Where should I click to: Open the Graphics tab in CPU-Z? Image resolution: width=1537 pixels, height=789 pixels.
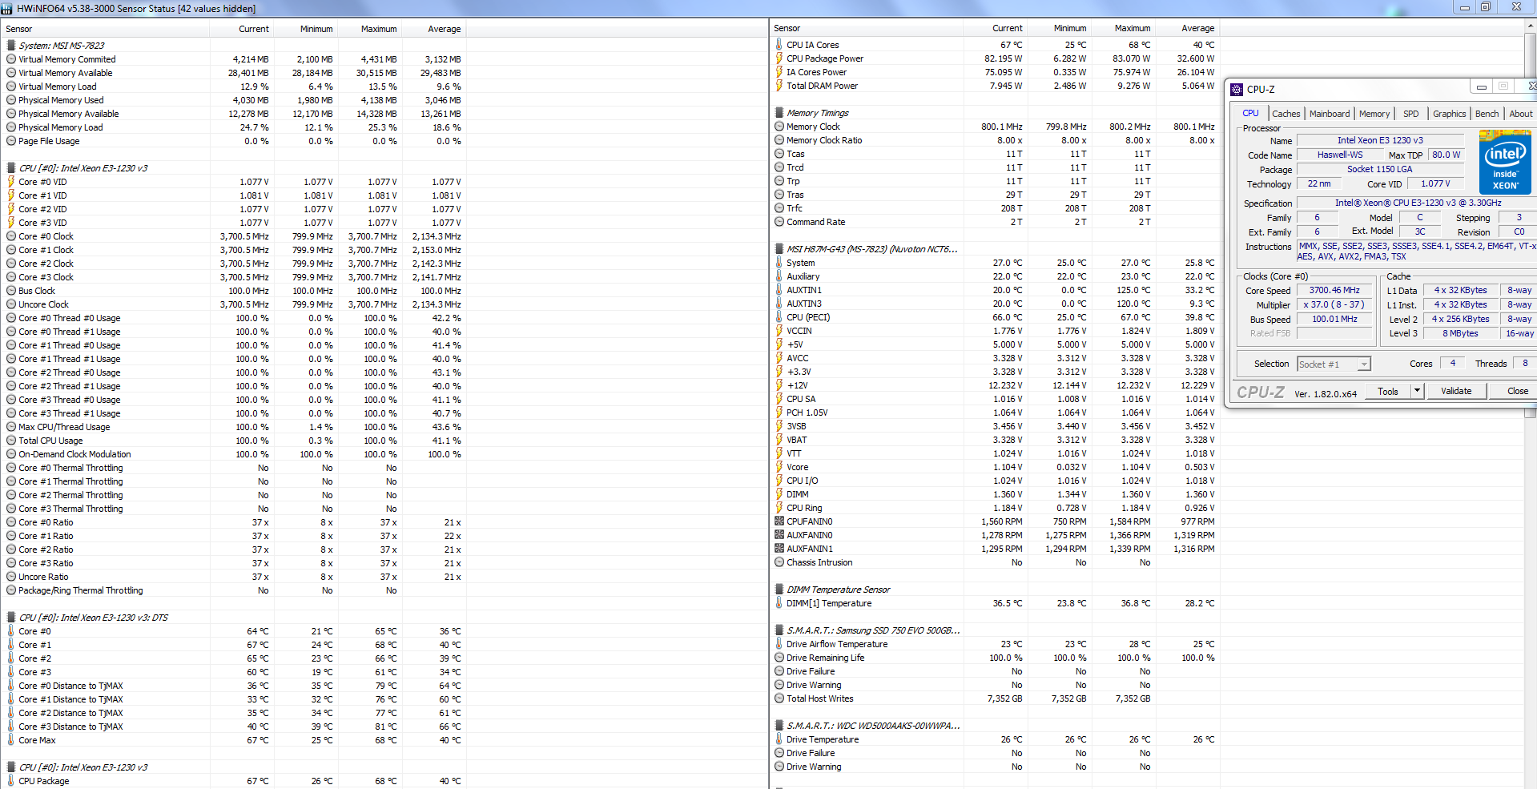coord(1450,114)
